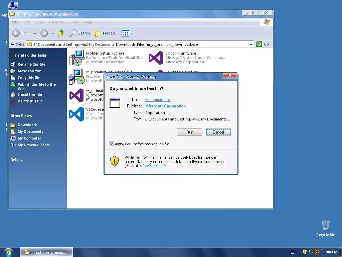Open the Edit menu
This screenshot has height=257, width=342.
pyautogui.click(x=27, y=22)
